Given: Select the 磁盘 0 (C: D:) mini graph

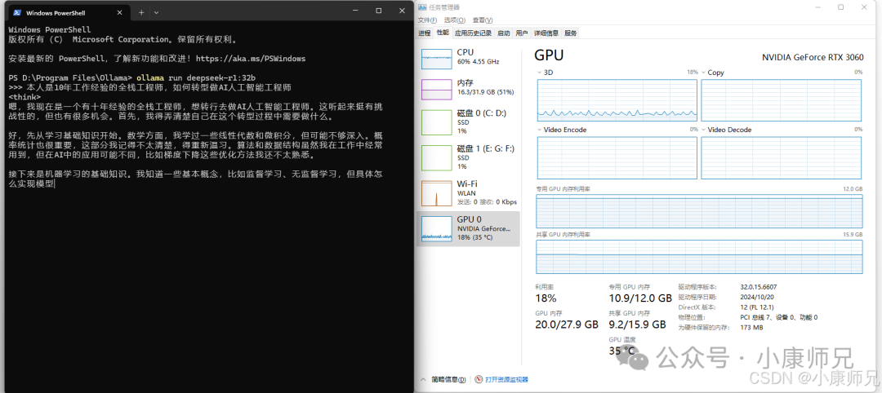Looking at the screenshot, I should 436,122.
